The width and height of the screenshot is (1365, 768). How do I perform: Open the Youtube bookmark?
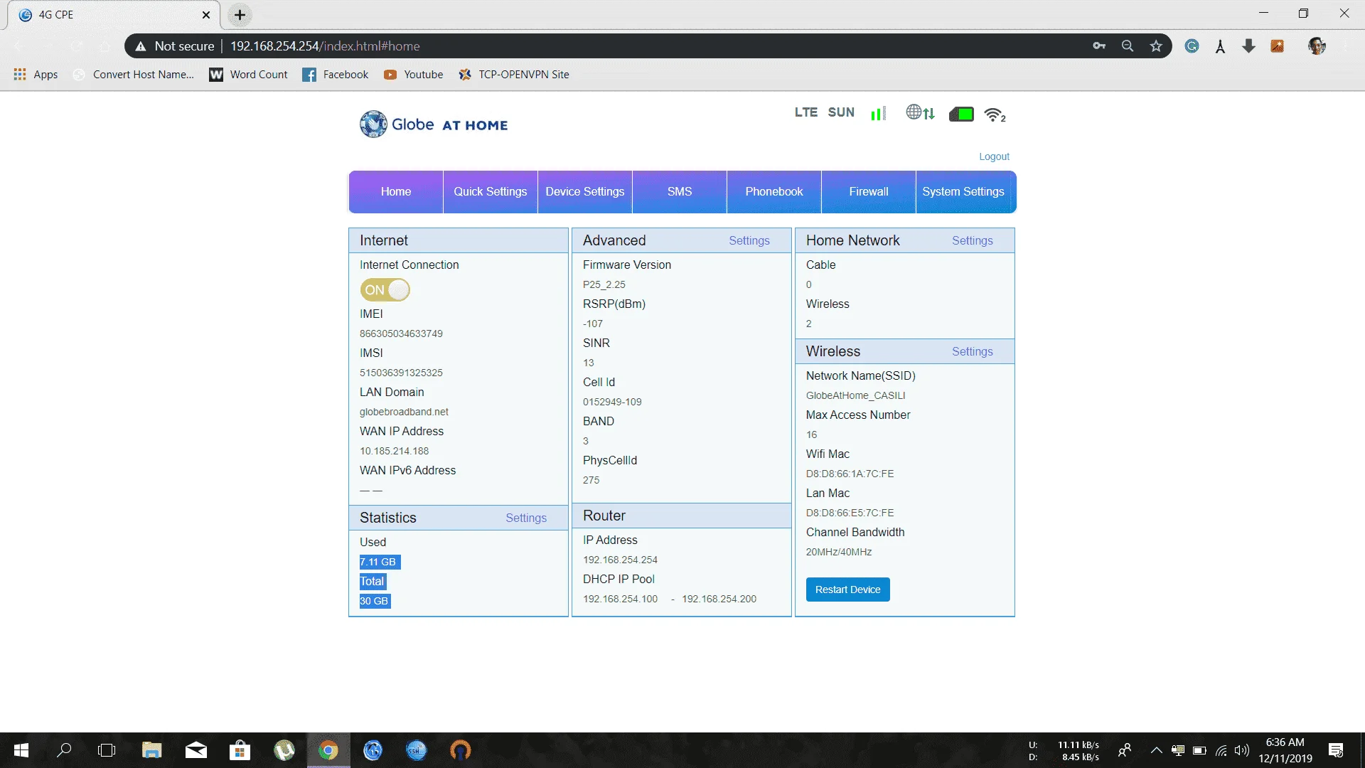tap(413, 74)
